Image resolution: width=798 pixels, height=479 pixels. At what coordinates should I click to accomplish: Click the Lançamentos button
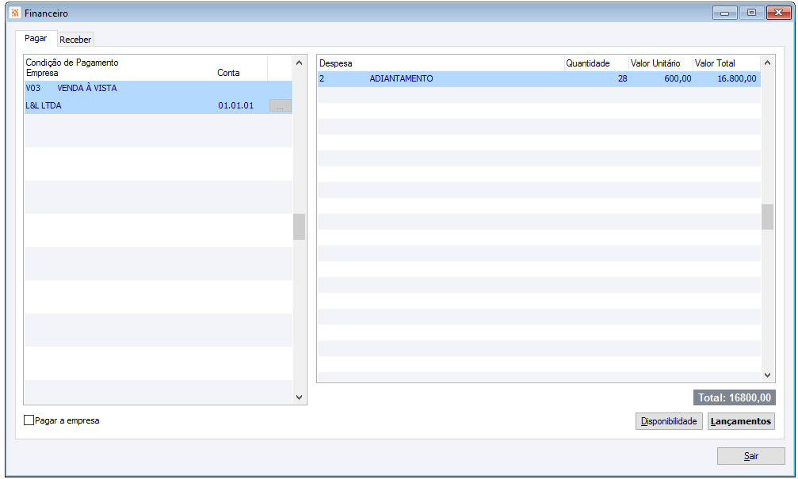point(741,421)
